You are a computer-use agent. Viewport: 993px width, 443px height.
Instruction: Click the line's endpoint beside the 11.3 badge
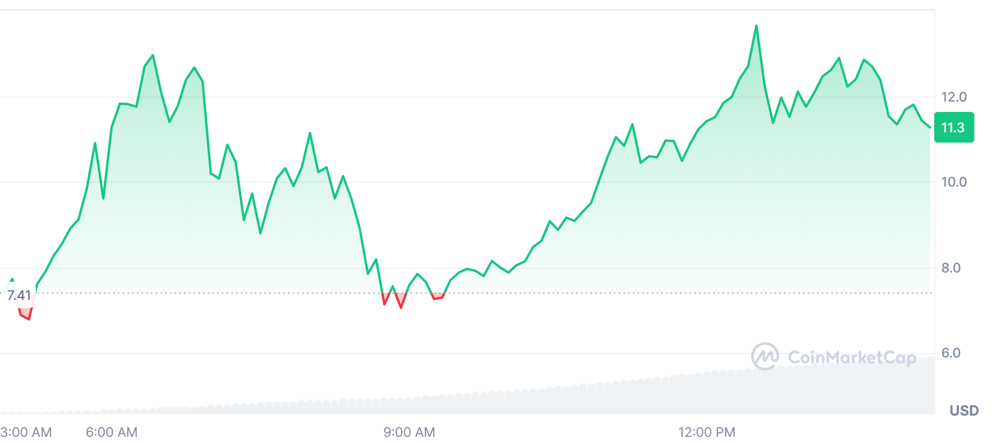(930, 128)
